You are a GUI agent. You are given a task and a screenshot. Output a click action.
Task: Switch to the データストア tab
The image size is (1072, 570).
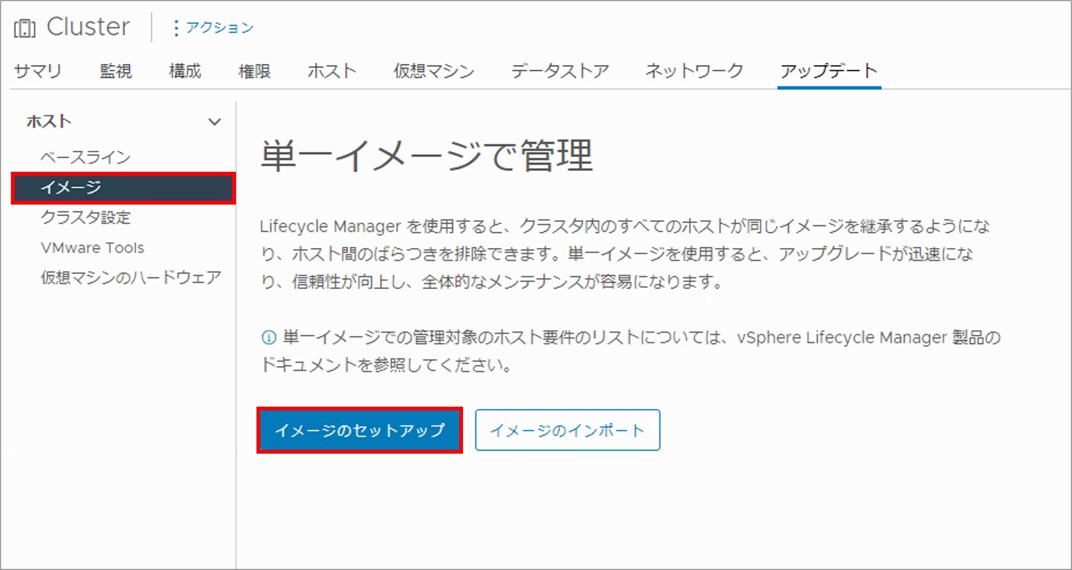[x=560, y=71]
